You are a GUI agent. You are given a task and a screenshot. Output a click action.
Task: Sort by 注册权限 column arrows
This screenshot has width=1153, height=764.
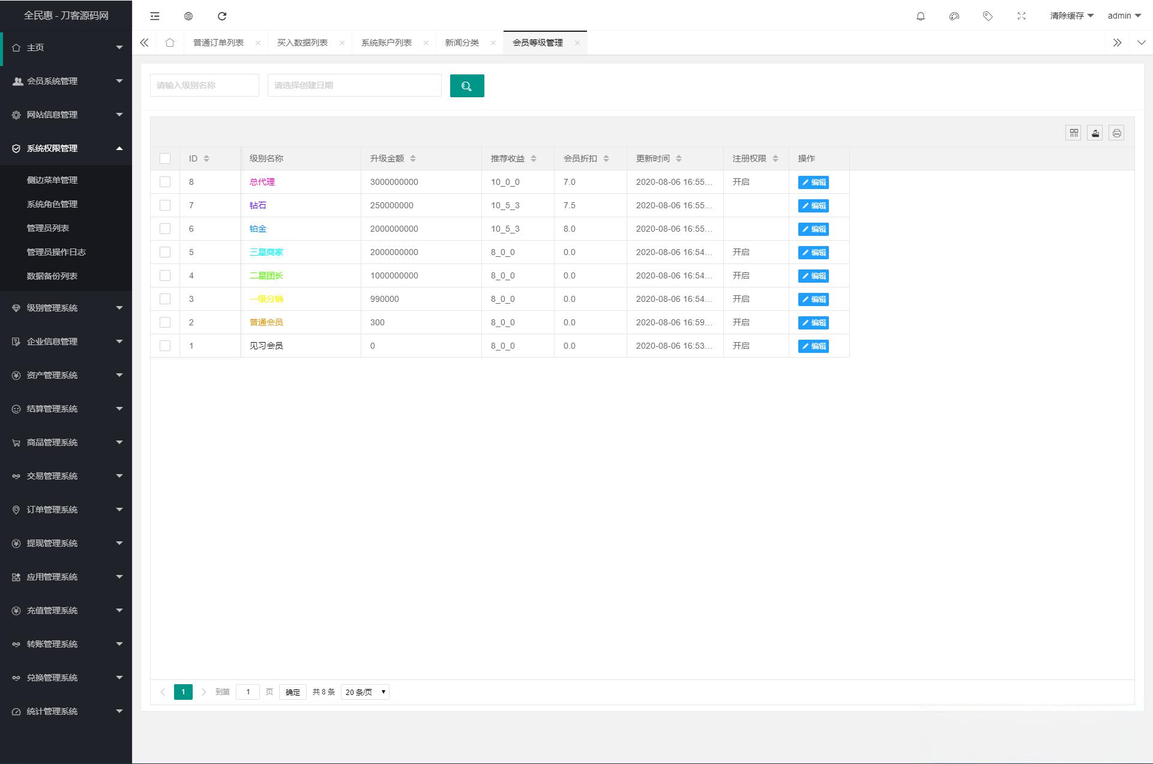pyautogui.click(x=775, y=158)
